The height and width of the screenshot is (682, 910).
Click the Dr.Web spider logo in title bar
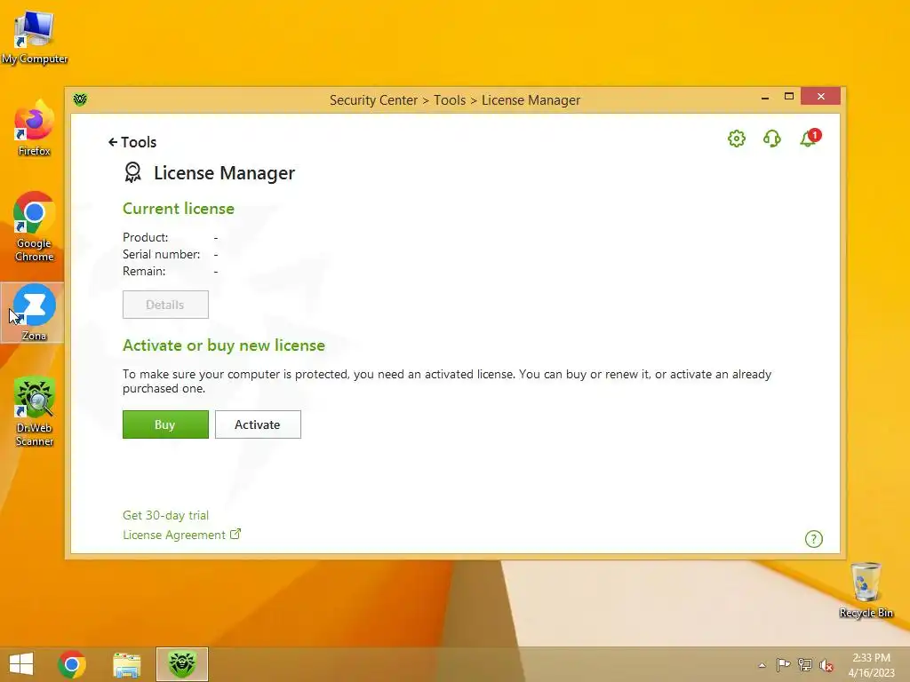click(x=80, y=99)
